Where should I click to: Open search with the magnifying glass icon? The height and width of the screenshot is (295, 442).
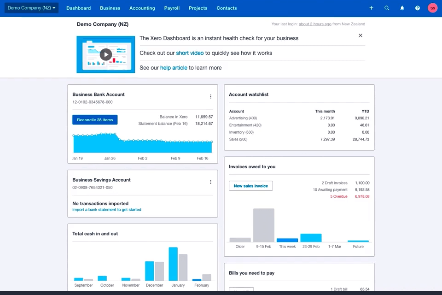[x=387, y=8]
